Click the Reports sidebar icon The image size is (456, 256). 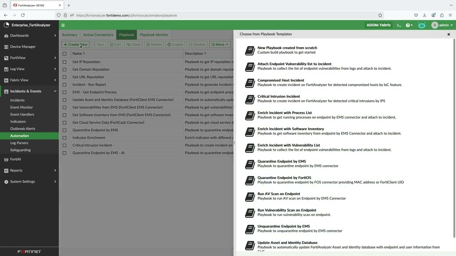(6, 171)
